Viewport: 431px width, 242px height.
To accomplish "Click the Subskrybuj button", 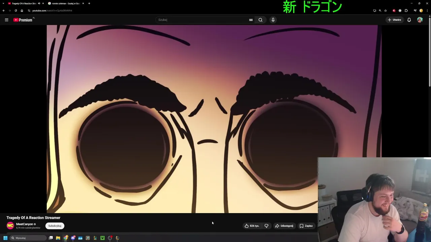I will [55, 226].
